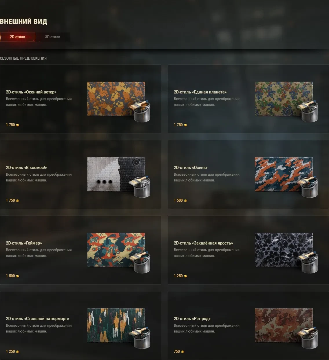Open the «Геймер» gamepad pattern preview

(x=116, y=250)
